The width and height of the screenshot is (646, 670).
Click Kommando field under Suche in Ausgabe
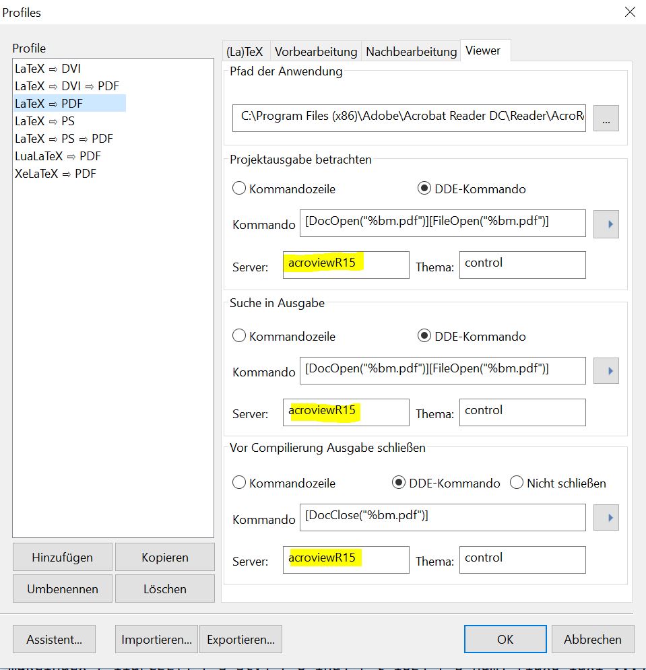click(443, 370)
